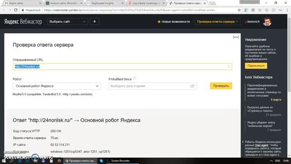291x164 pixels.
Task: Toggle full-width page layout icon
Action: point(236,37)
